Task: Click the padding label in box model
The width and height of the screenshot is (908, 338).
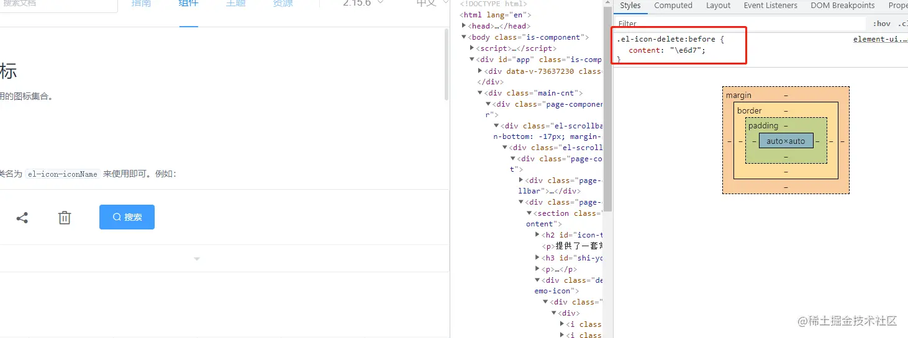Action: [763, 126]
